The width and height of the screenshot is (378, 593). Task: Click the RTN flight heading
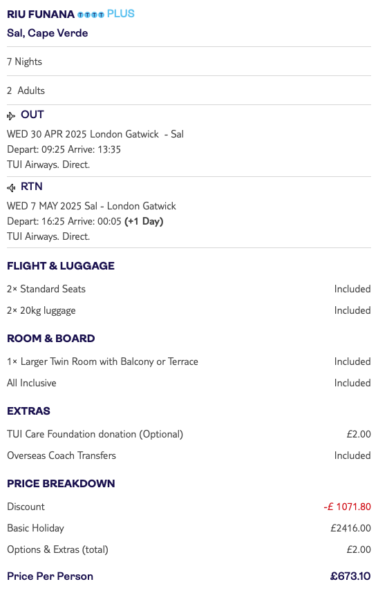coord(31,187)
